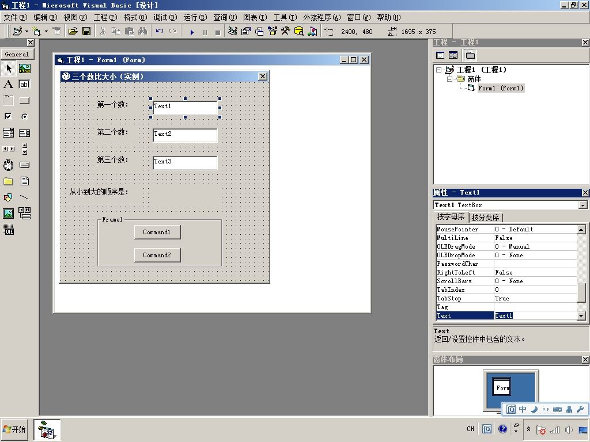Click the View Code icon in project panel
Screen dimensions: 590x442
pyautogui.click(x=440, y=55)
